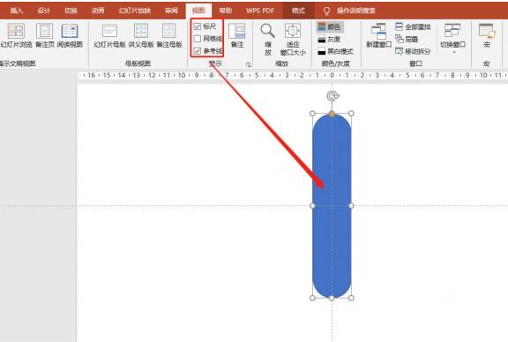The image size is (508, 342).
Task: Switch to Notes Page view (备注页)
Action: click(x=45, y=36)
